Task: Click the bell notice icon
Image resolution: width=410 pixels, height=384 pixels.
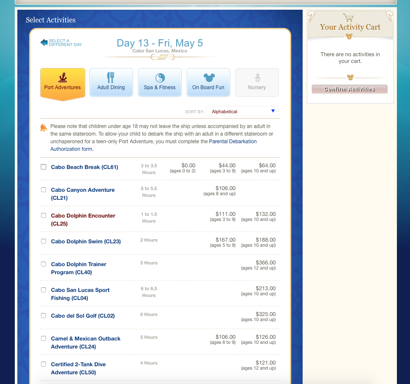Action: [44, 128]
